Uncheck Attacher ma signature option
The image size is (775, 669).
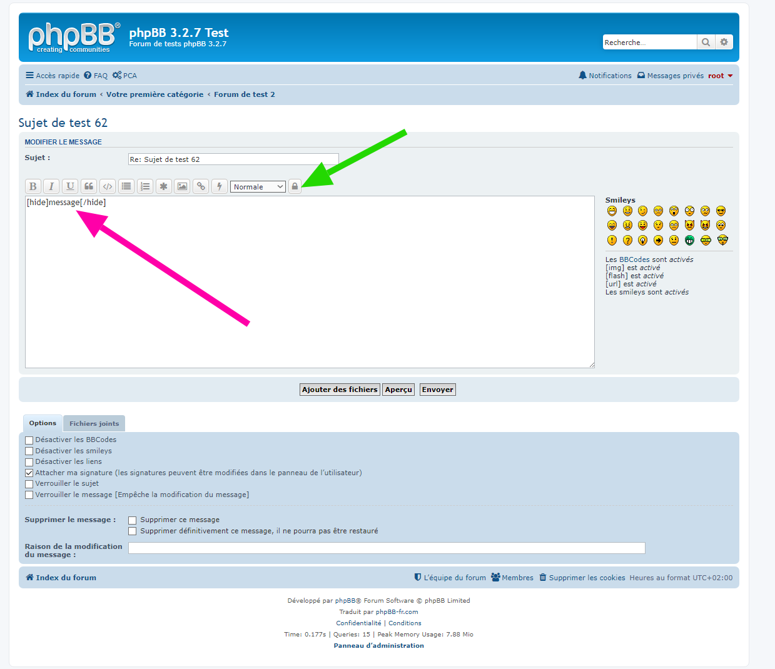tap(29, 473)
